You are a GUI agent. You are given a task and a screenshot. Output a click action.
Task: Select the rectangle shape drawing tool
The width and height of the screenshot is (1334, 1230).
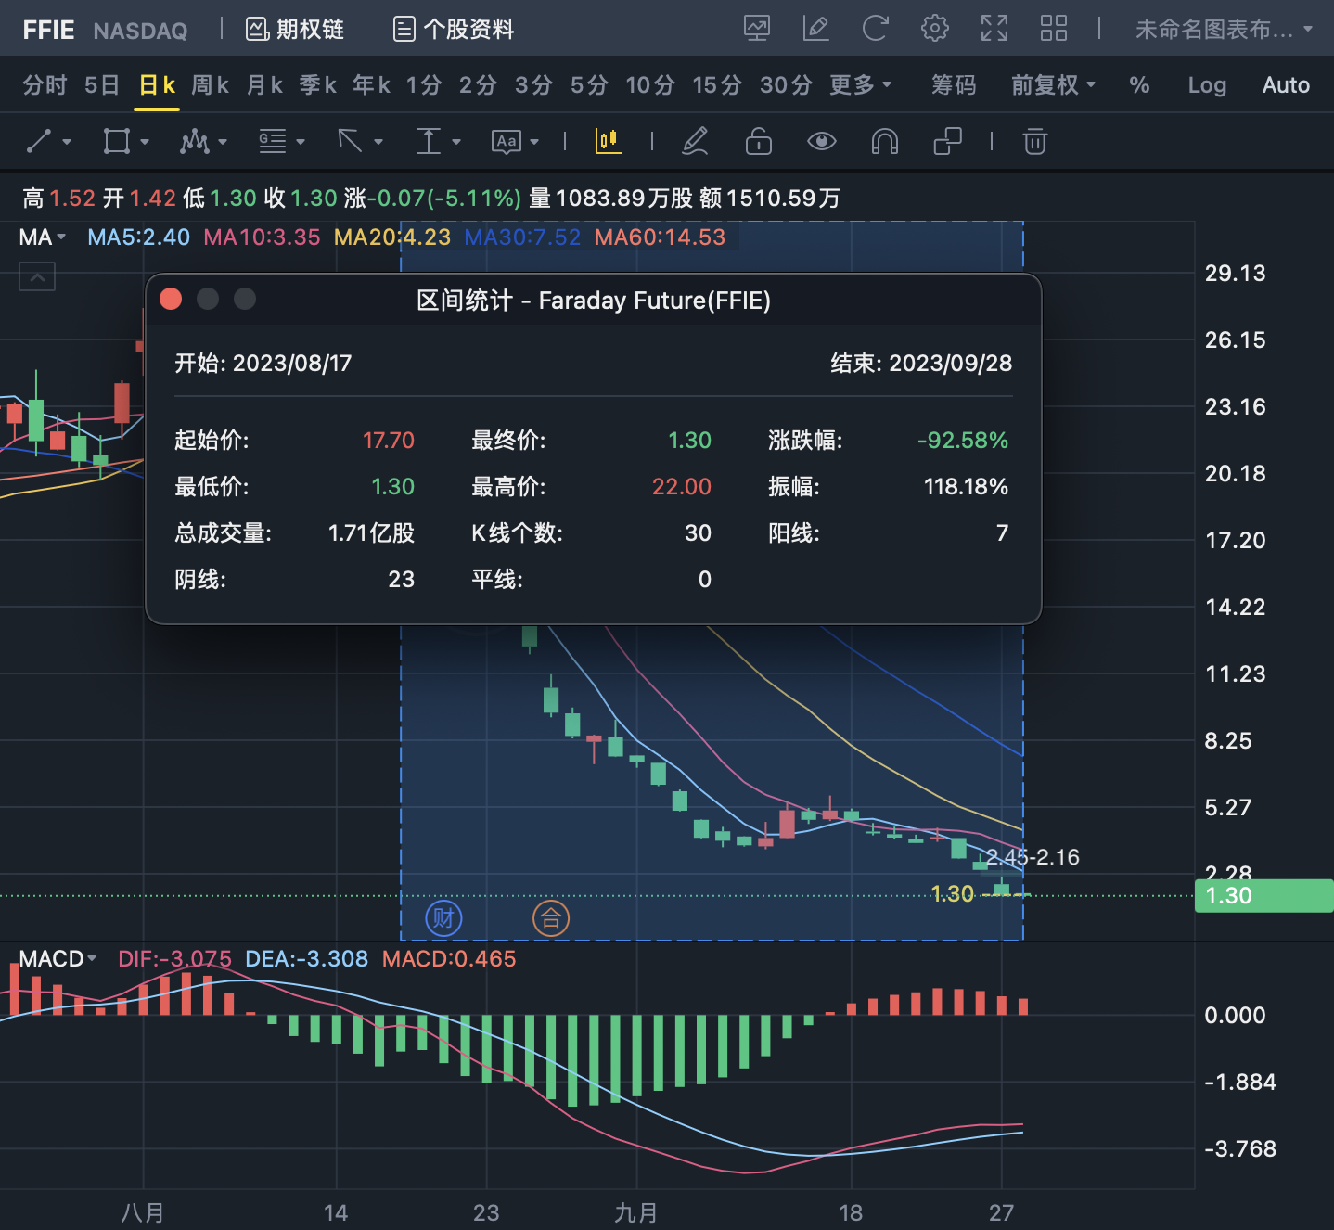pyautogui.click(x=117, y=142)
